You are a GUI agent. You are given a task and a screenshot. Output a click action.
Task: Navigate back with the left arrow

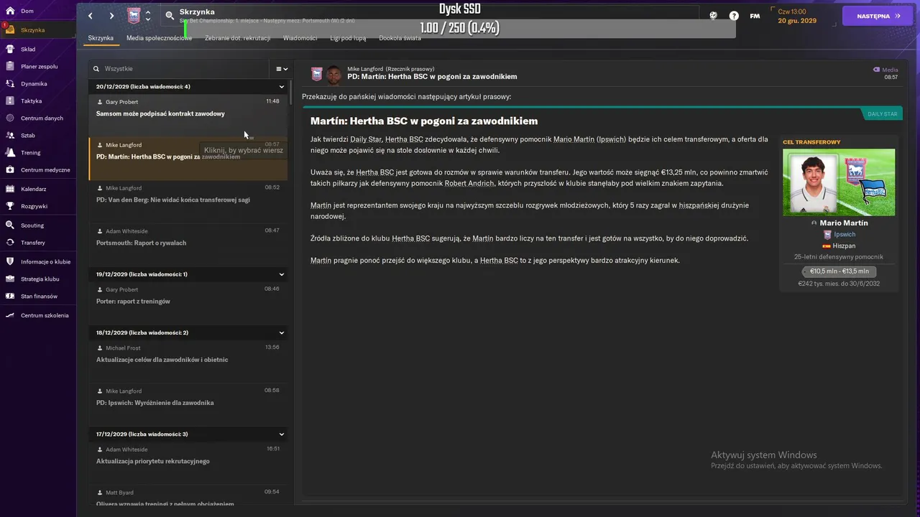tap(91, 16)
